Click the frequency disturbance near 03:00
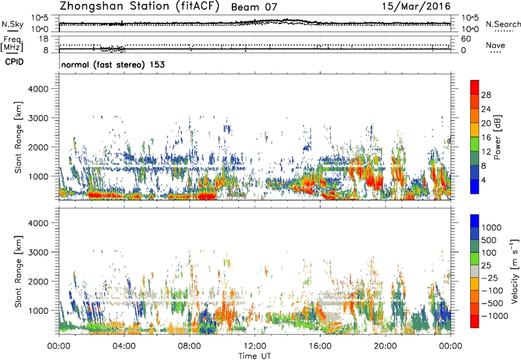This screenshot has height=360, width=521. pyautogui.click(x=112, y=49)
